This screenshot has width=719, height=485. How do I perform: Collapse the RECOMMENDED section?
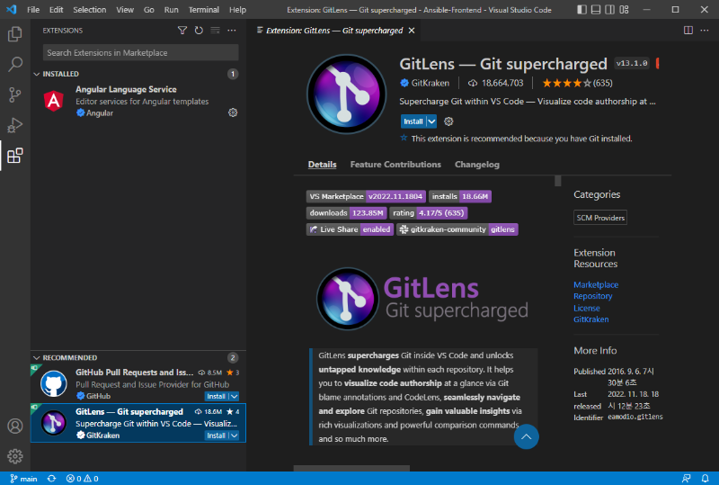point(37,358)
